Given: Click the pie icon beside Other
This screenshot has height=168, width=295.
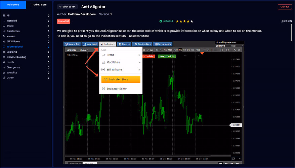Looking at the screenshot, I should [x=4, y=78].
